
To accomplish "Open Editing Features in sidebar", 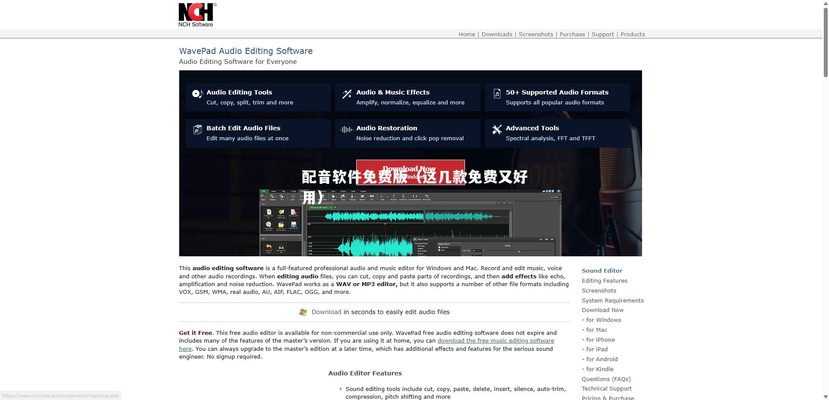I will point(604,281).
